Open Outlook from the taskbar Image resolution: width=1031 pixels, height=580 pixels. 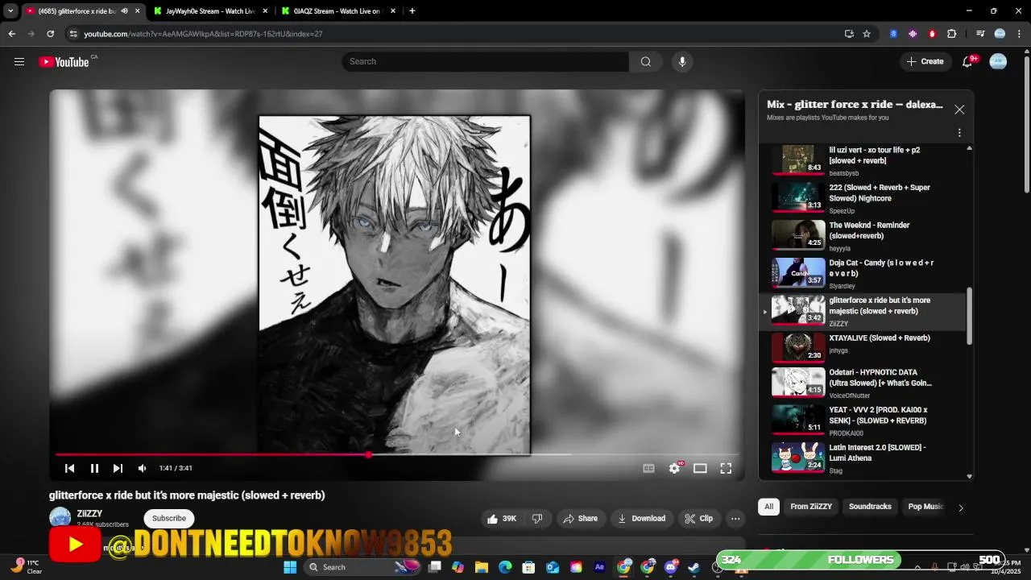(x=553, y=567)
